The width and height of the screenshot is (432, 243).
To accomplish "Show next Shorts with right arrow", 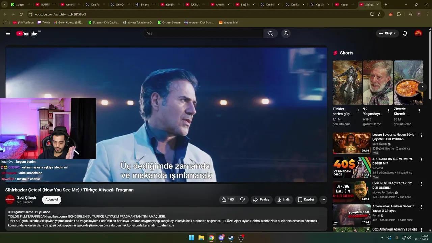I will 422,87.
